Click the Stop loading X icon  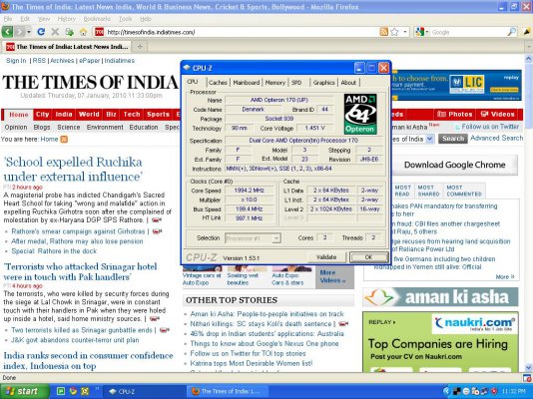55,32
